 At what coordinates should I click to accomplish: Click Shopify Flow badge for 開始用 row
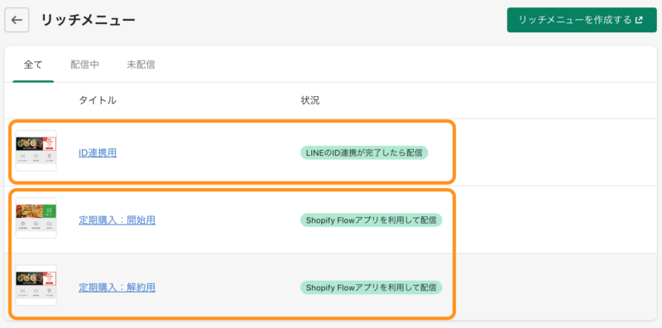click(371, 220)
